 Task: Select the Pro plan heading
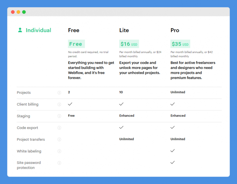(x=175, y=30)
